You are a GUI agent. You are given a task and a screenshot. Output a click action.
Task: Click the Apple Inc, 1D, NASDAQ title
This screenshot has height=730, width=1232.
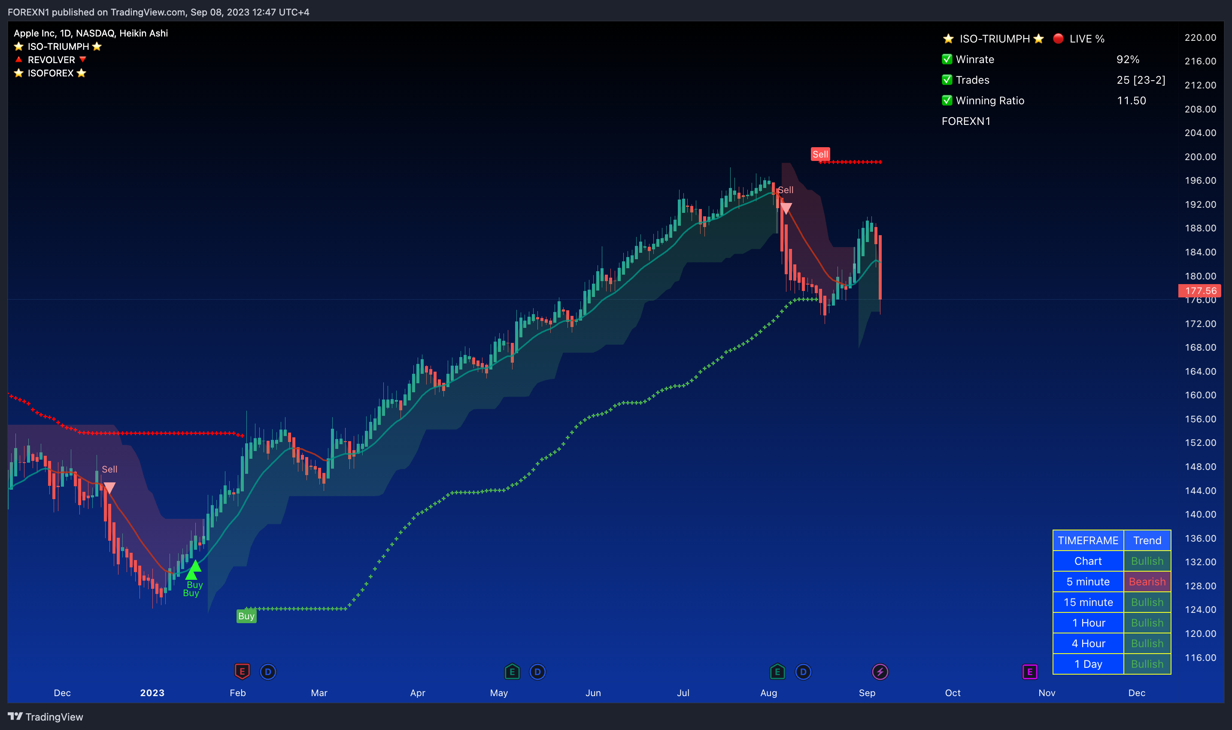pyautogui.click(x=91, y=33)
